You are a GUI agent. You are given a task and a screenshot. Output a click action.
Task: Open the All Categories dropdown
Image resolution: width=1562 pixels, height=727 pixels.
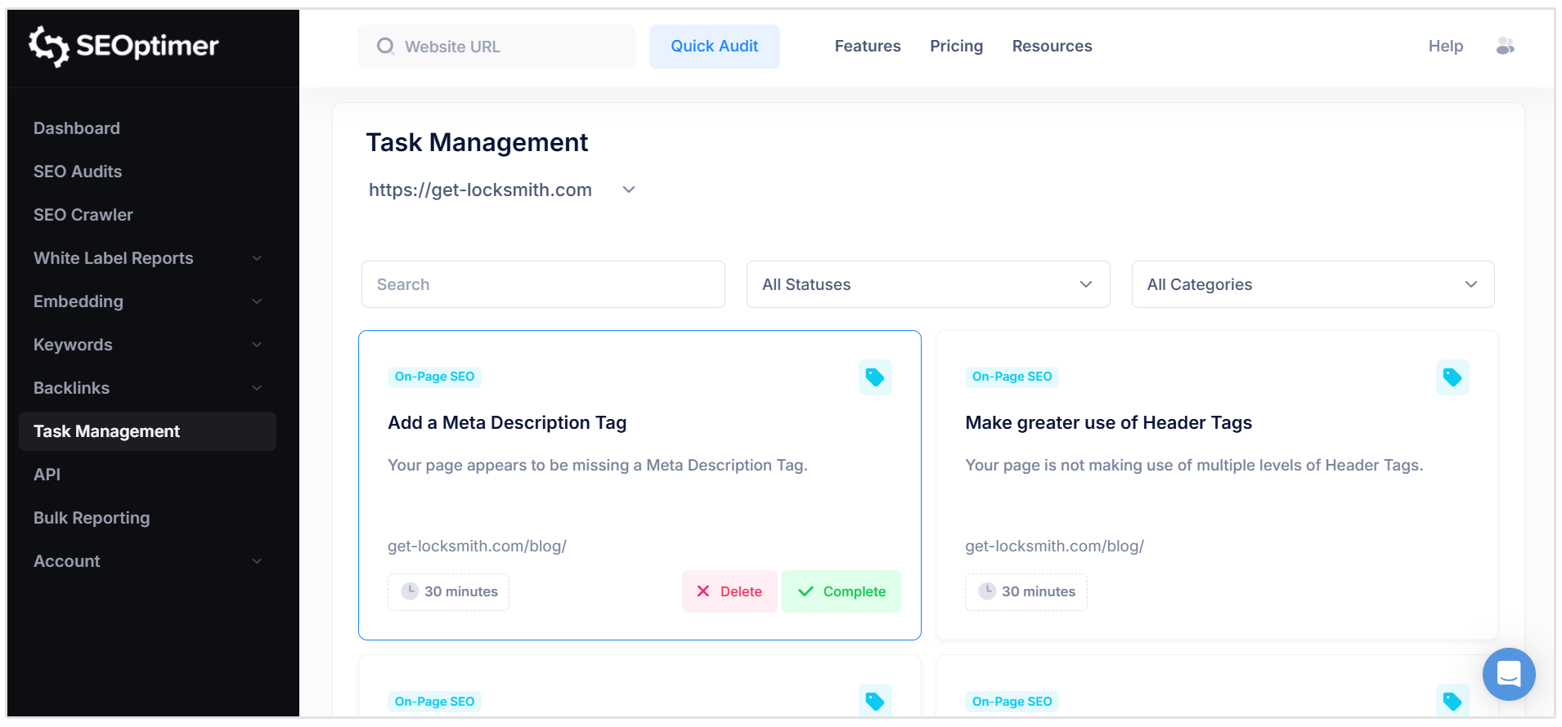(1313, 284)
